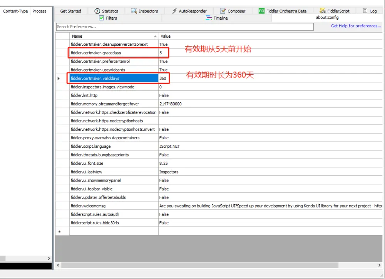Screen dimensions: 385x279
Task: Open Get Help for preferences link
Action: pos(356,26)
